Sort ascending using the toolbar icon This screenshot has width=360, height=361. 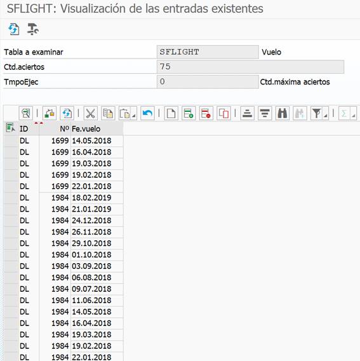[247, 113]
